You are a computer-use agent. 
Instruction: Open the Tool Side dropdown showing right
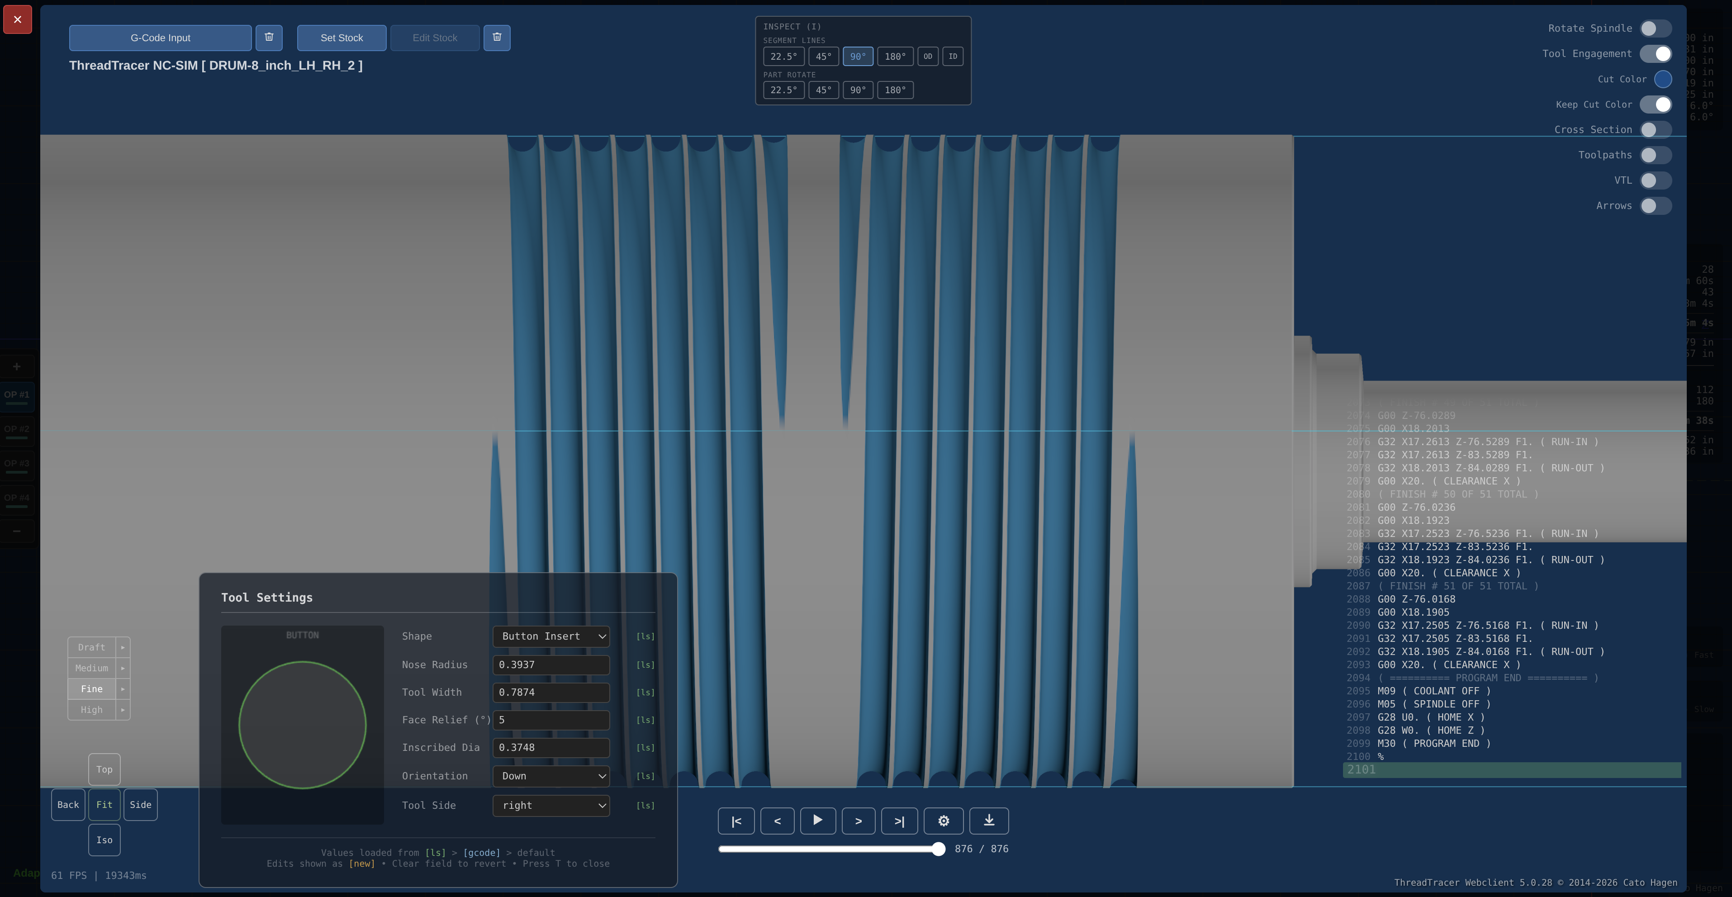(550, 805)
